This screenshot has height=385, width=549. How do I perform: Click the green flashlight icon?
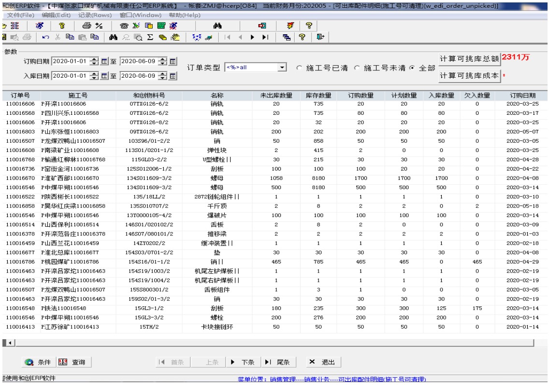click(x=136, y=26)
